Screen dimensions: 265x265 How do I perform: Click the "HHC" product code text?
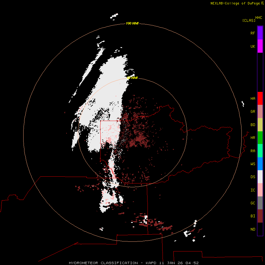click(259, 18)
